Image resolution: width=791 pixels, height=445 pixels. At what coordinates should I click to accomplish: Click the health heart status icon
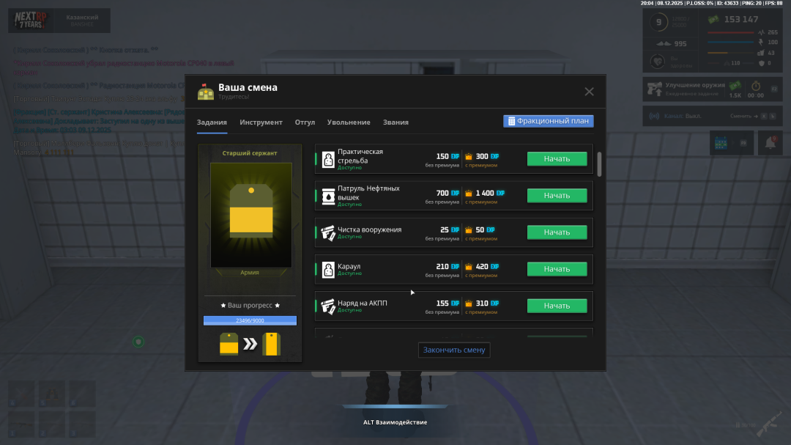(x=658, y=61)
